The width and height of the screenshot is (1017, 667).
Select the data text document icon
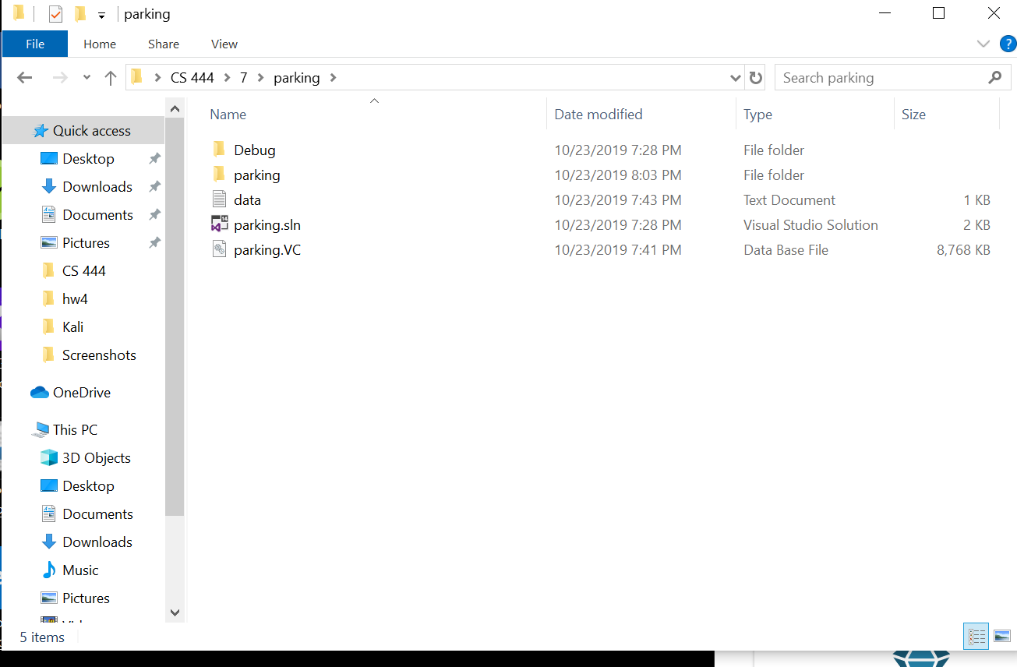coord(219,199)
